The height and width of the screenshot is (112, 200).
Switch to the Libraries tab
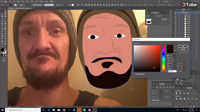pyautogui.click(x=189, y=9)
